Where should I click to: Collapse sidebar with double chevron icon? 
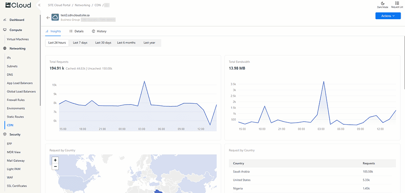(x=39, y=5)
